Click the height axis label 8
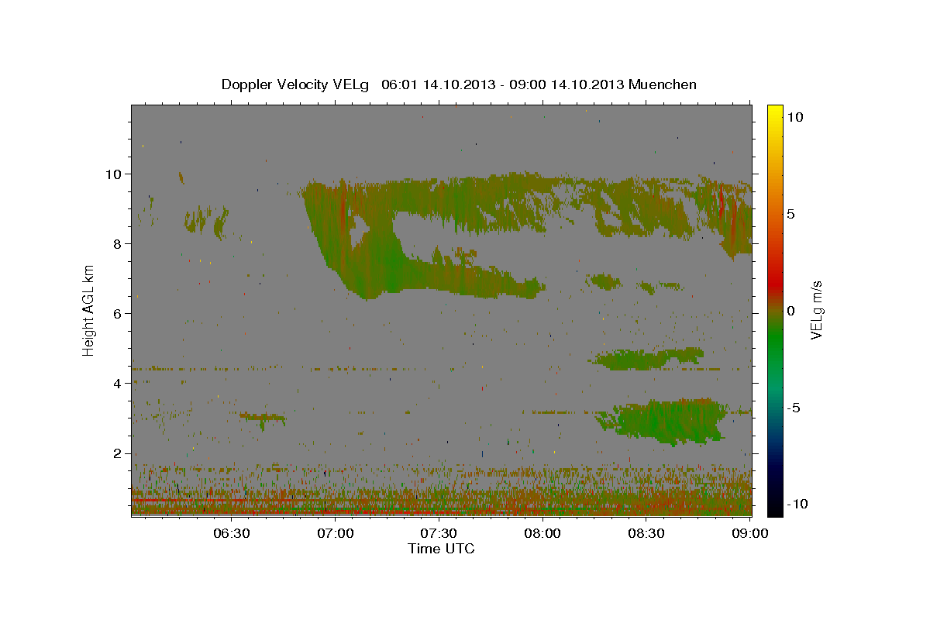Image resolution: width=930 pixels, height=620 pixels. (x=119, y=243)
